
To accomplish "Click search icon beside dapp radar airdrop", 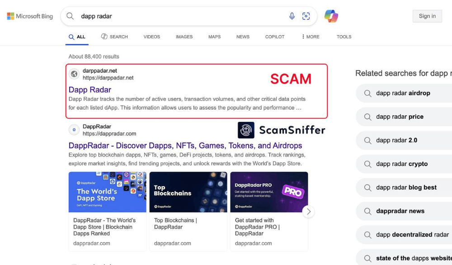I will coord(367,93).
